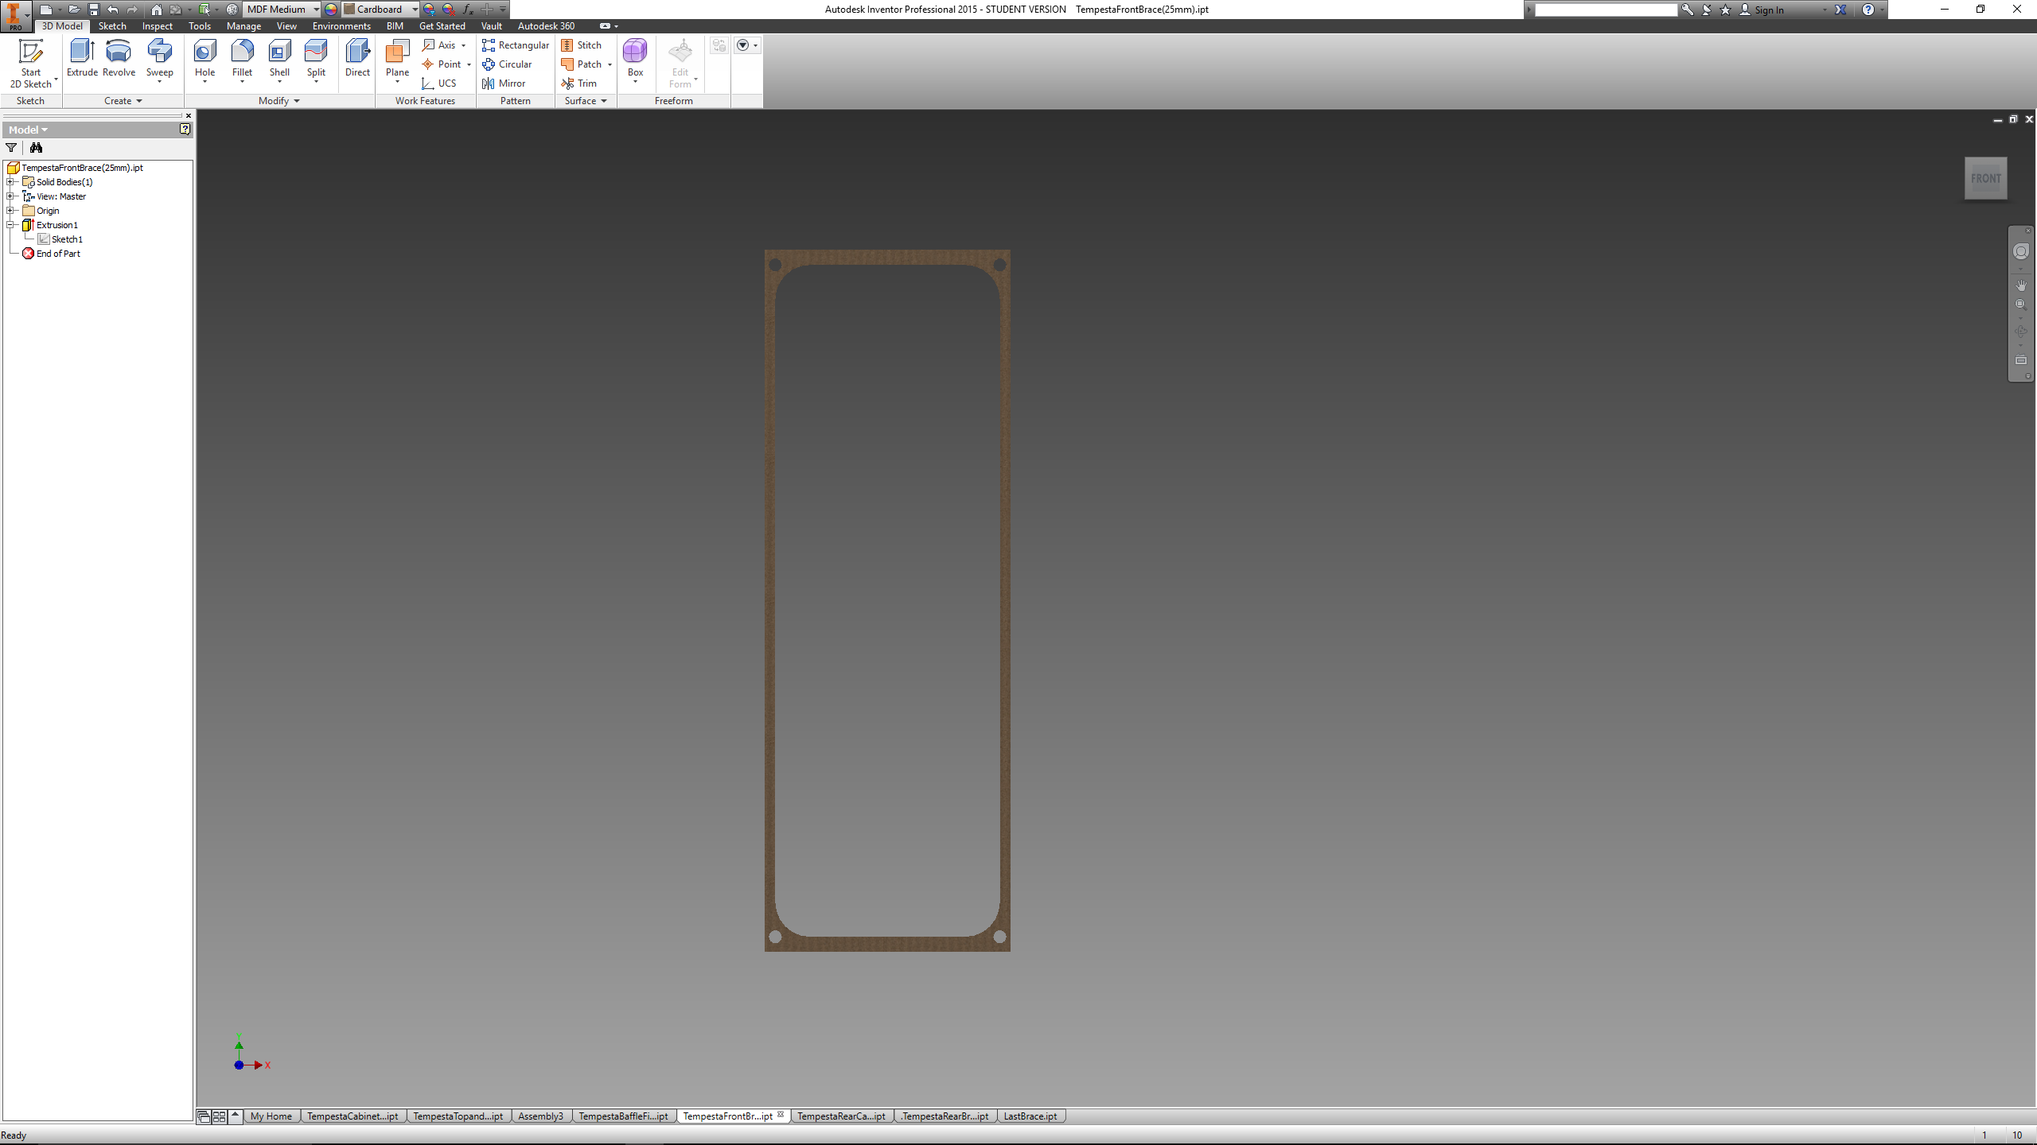
Task: Open the Environments ribbon tab
Action: coord(341,26)
